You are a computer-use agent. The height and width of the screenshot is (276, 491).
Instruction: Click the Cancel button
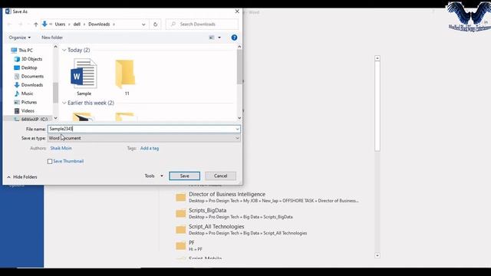[x=220, y=176]
